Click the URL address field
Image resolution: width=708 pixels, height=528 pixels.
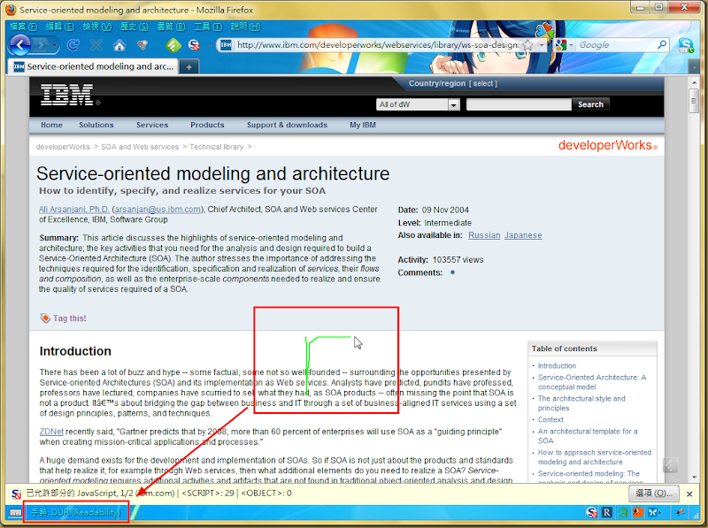pos(377,45)
